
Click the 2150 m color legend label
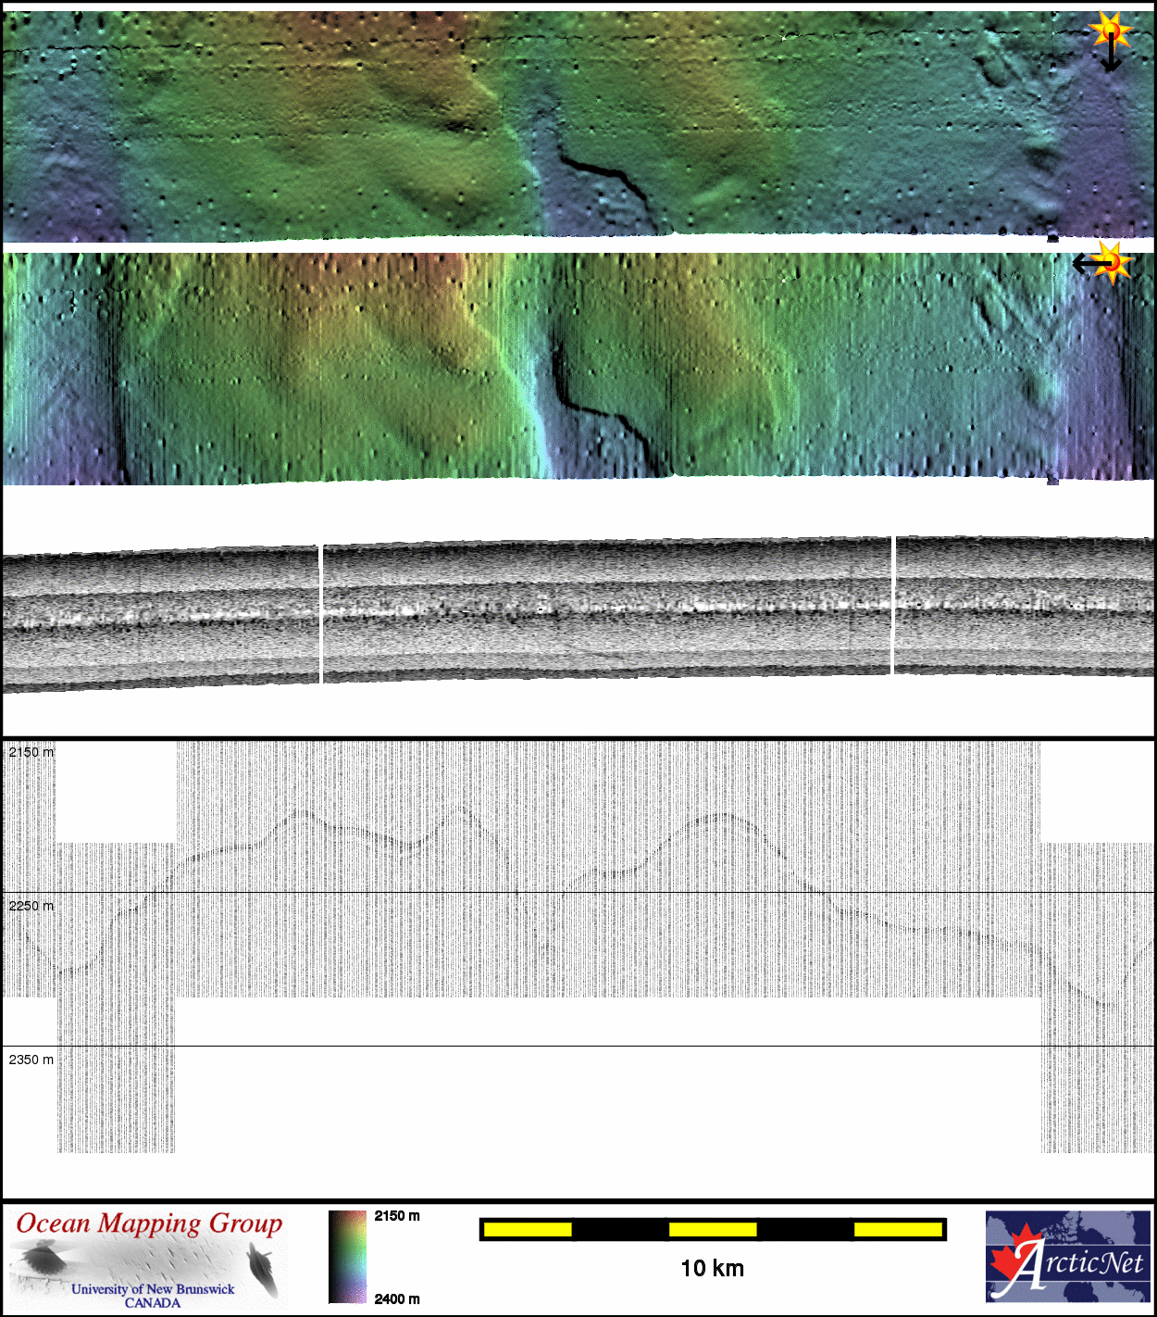click(x=397, y=1216)
